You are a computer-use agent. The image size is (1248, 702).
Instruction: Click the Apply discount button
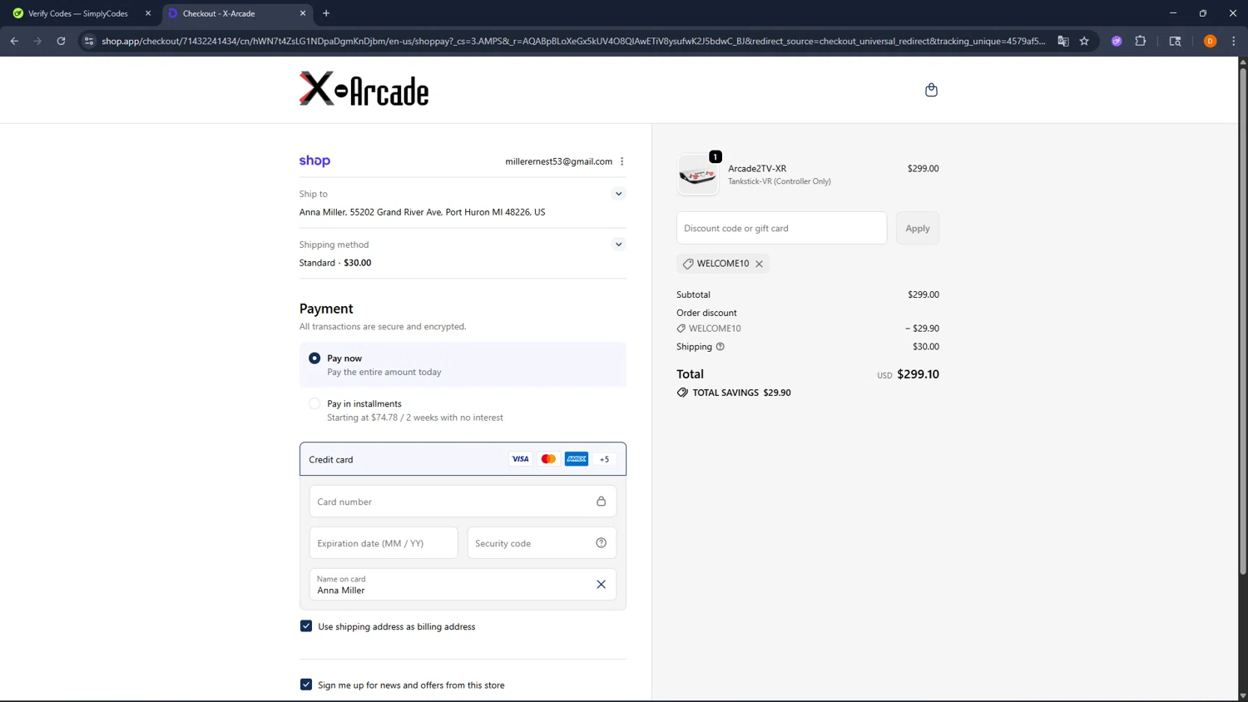[918, 228]
